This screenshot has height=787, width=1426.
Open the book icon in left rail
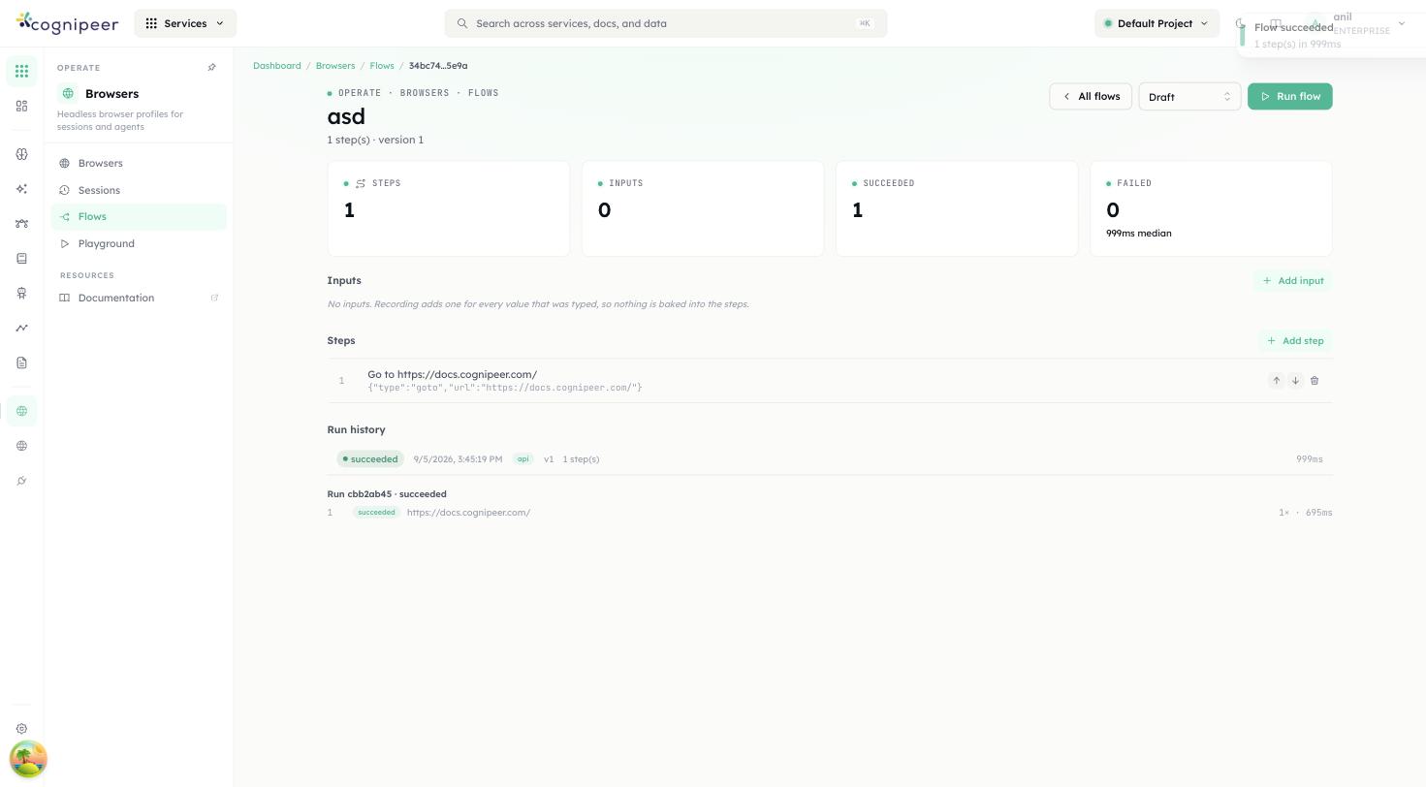pos(21,259)
